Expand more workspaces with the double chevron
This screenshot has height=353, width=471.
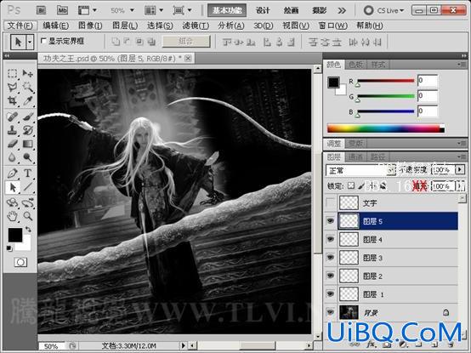tap(342, 10)
